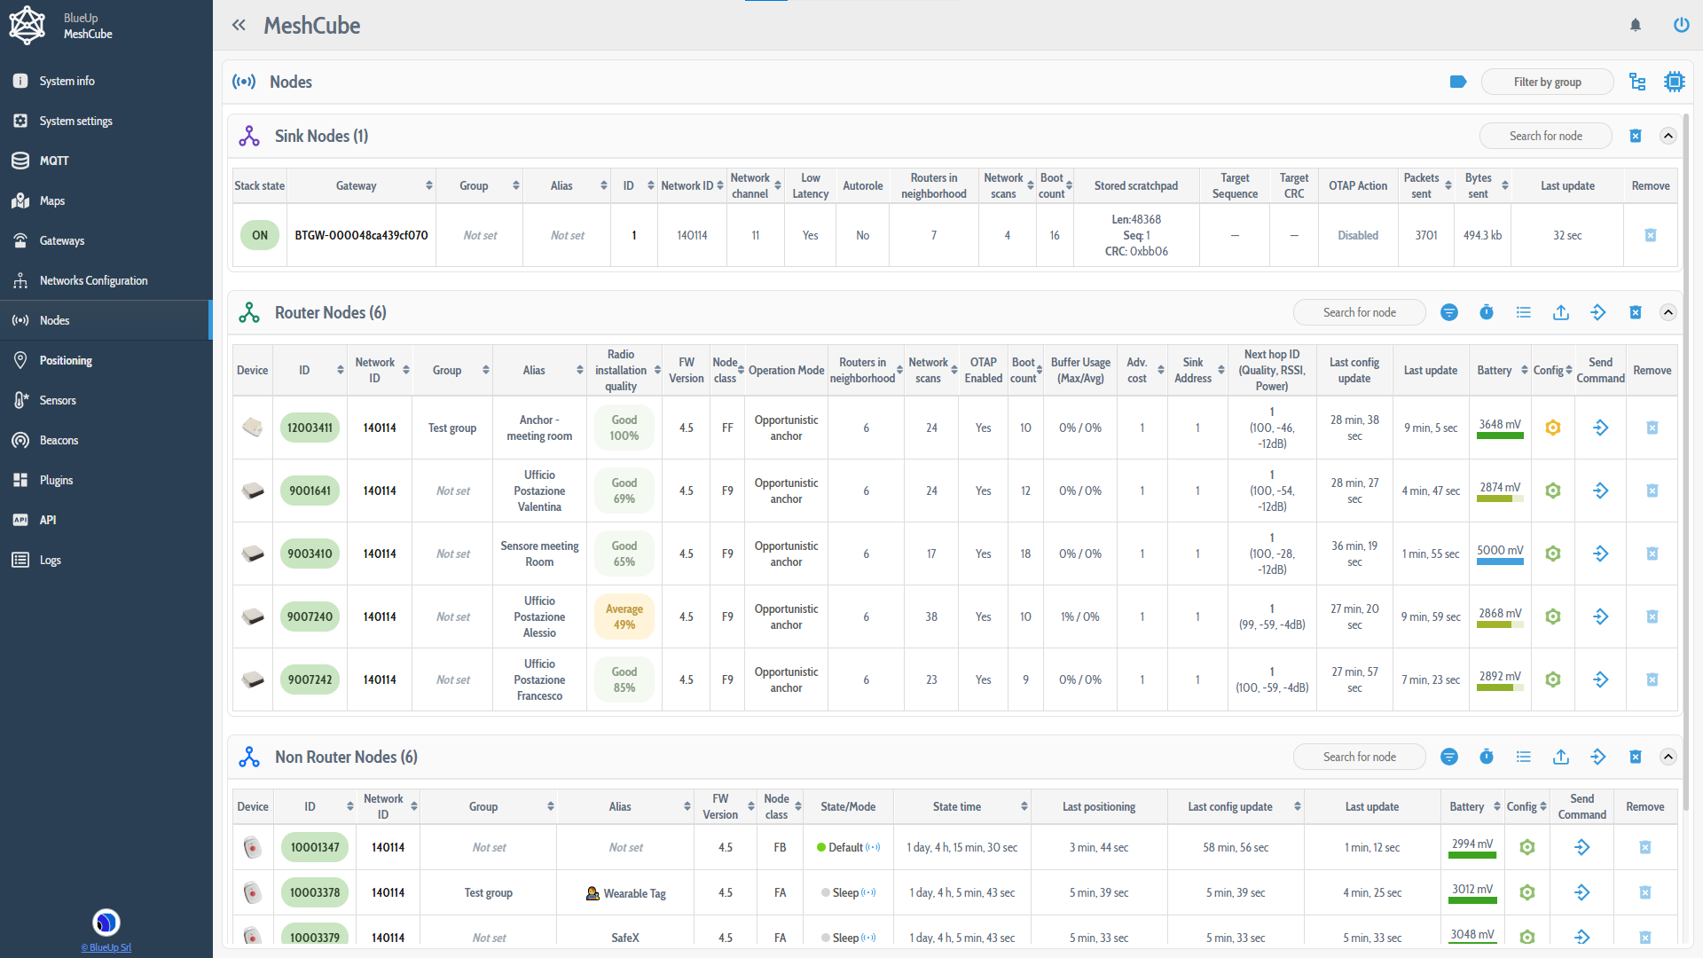Image resolution: width=1703 pixels, height=958 pixels.
Task: Open the Filter by group dropdown
Action: click(x=1547, y=82)
